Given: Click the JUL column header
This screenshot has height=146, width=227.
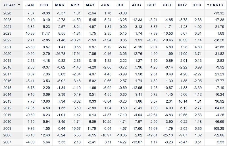Looking at the screenshot, I should click(120, 5).
